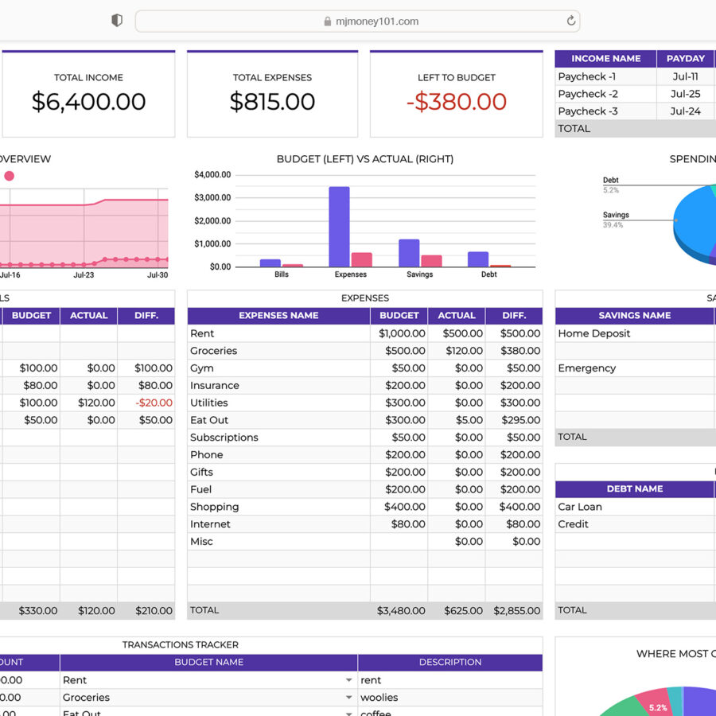The width and height of the screenshot is (716, 716).
Task: Click the EXPENSES NAME column header
Action: (278, 316)
